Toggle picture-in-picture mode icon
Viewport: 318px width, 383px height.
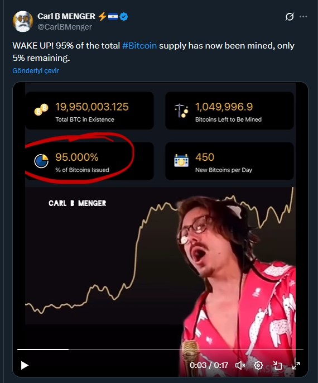click(277, 365)
